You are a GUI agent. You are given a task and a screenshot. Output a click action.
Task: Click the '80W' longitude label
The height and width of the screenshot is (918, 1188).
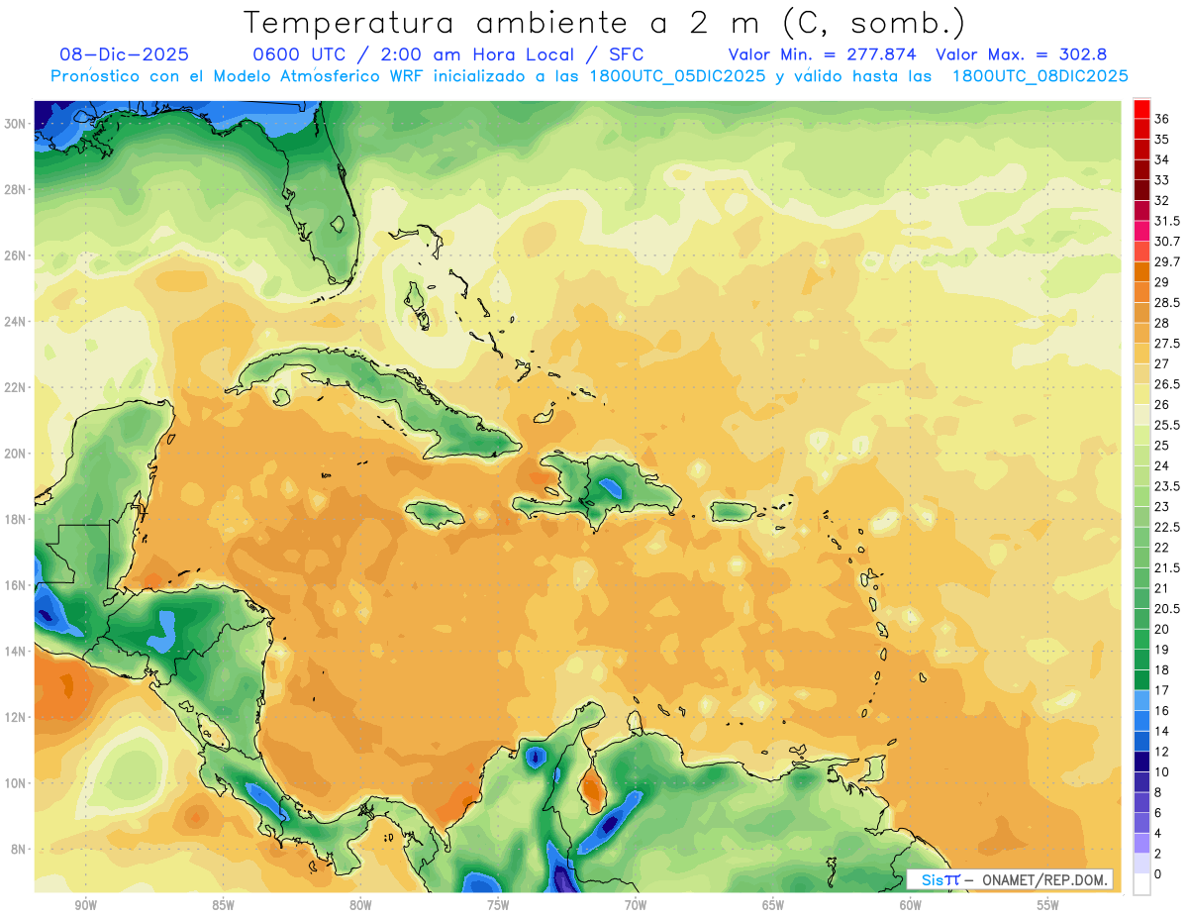tap(361, 906)
